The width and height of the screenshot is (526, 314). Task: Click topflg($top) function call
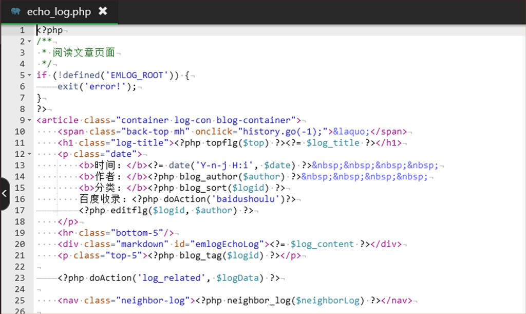point(237,143)
